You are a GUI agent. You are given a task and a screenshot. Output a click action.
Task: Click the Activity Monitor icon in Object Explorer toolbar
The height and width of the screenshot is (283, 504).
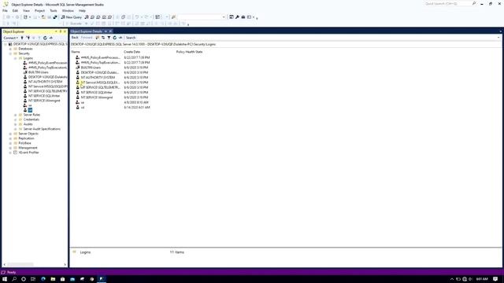click(x=50, y=38)
